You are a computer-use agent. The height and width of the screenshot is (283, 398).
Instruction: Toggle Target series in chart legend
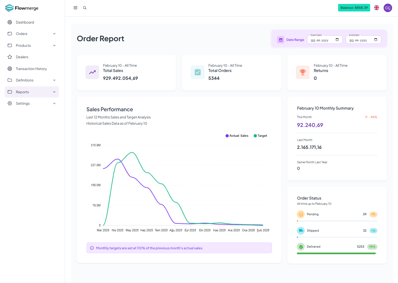click(x=261, y=136)
